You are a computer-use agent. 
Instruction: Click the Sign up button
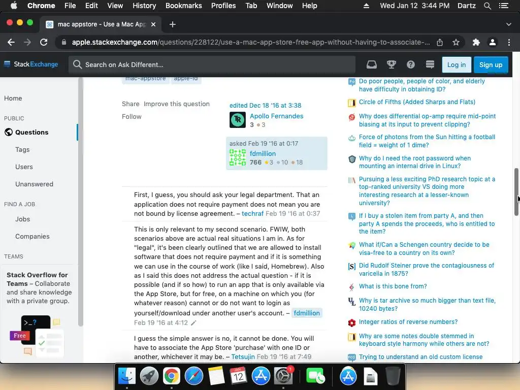[491, 64]
